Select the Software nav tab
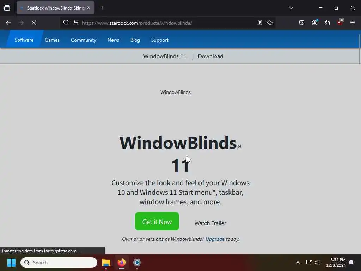 (x=24, y=40)
